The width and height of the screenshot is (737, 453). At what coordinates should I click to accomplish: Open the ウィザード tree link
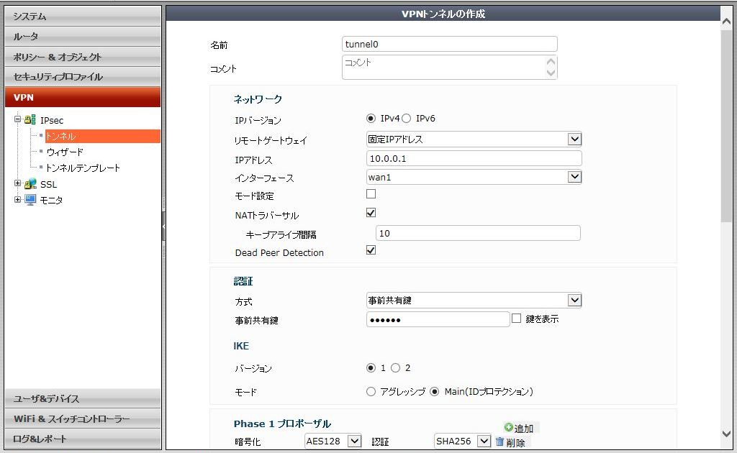point(65,152)
